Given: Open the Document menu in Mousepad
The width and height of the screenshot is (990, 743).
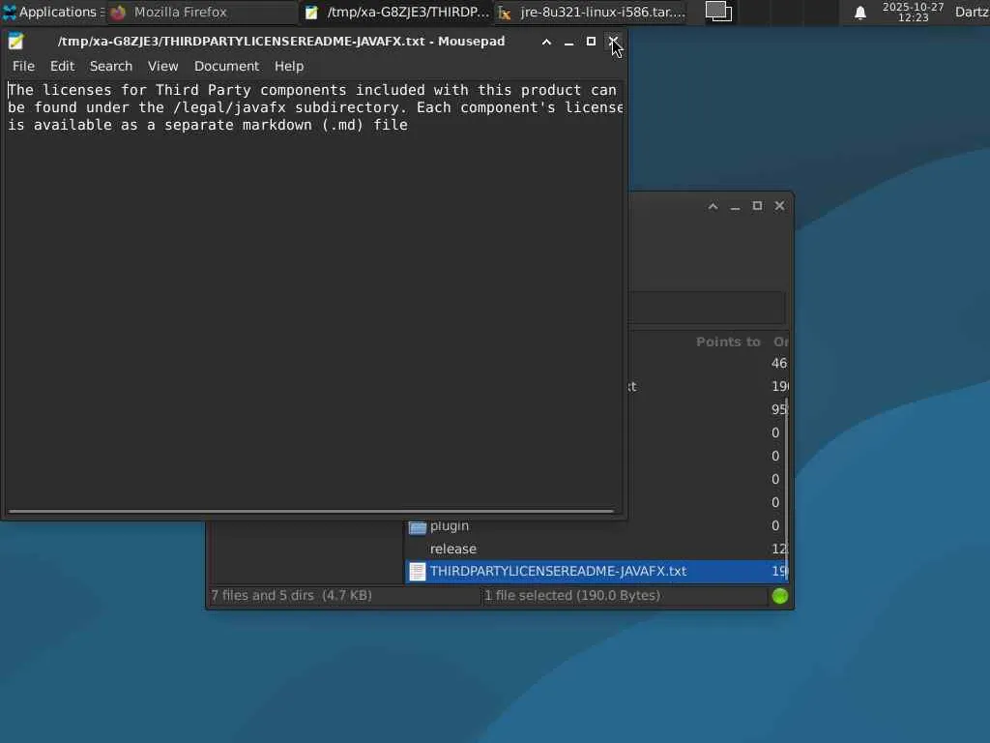Looking at the screenshot, I should (x=226, y=66).
